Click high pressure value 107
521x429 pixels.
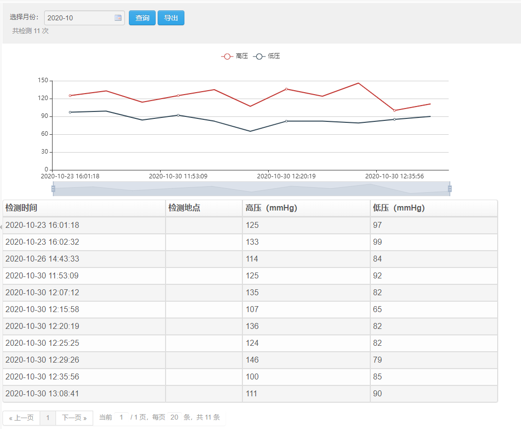[252, 310]
